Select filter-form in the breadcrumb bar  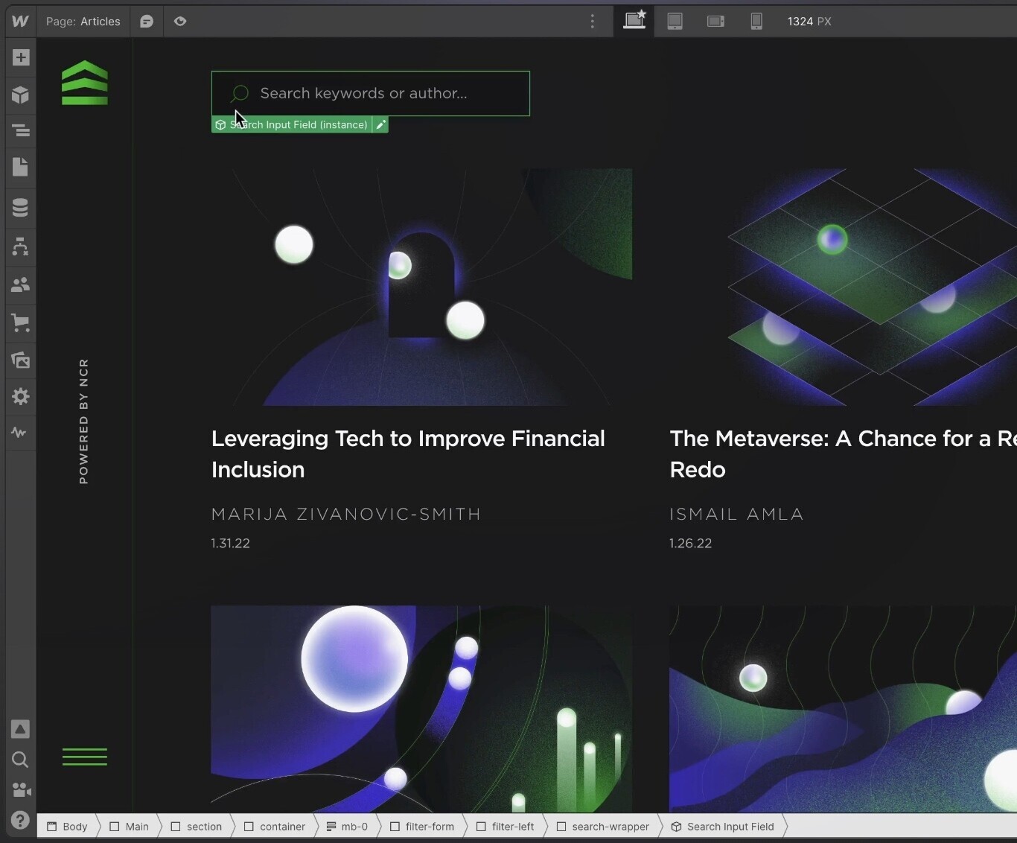click(x=430, y=827)
